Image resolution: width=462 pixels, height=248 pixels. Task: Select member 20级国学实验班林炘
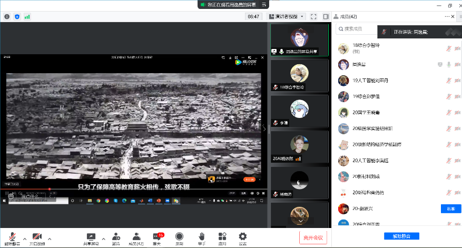pyautogui.click(x=372, y=128)
